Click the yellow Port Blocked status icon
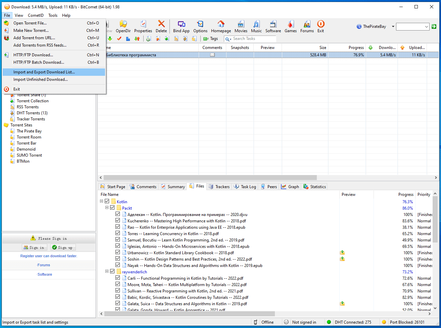441x328 pixels. [384, 322]
